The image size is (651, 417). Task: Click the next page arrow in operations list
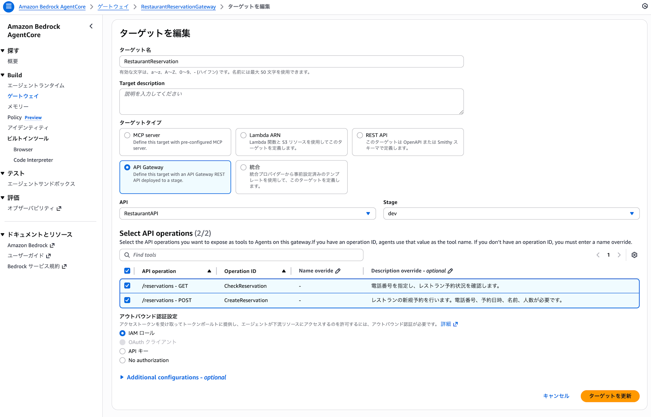619,255
